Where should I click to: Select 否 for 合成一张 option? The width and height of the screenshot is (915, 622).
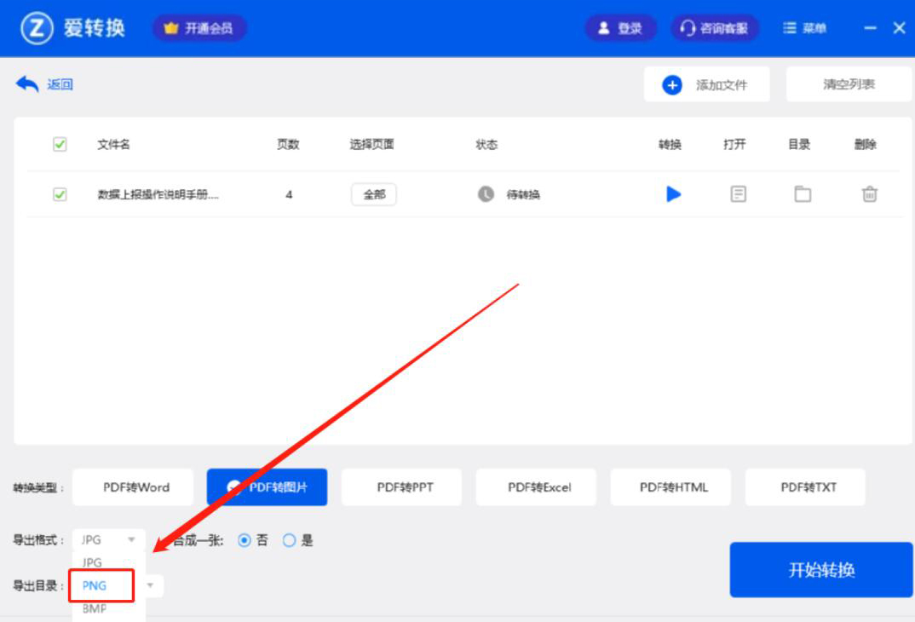[245, 540]
